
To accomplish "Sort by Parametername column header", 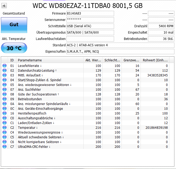I will pos(50,60).
